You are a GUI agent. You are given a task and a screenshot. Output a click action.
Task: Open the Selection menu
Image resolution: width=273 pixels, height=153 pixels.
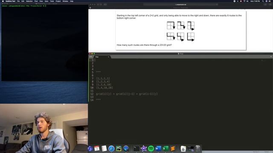[29, 1]
